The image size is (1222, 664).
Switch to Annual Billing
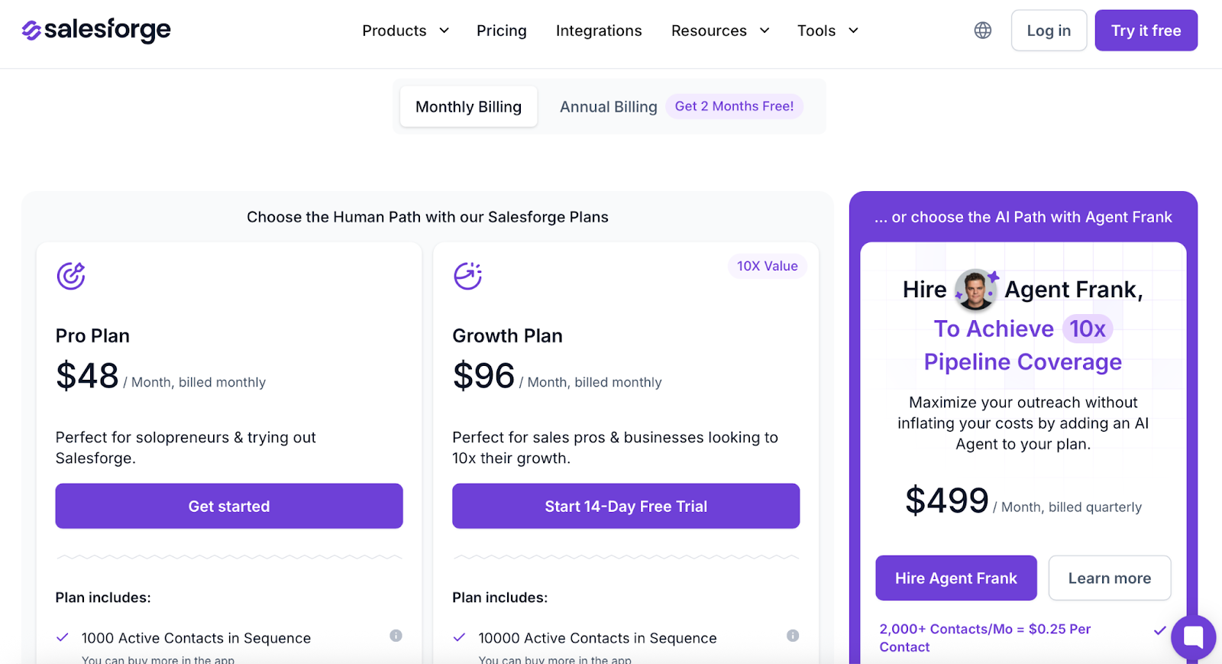[608, 107]
